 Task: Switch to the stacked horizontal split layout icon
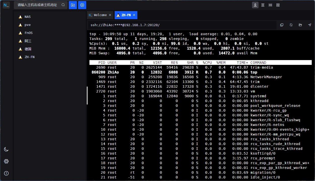[263, 5]
